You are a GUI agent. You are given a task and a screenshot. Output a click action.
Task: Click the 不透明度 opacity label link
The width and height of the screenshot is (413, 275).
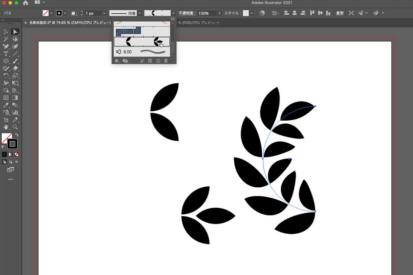tap(187, 13)
